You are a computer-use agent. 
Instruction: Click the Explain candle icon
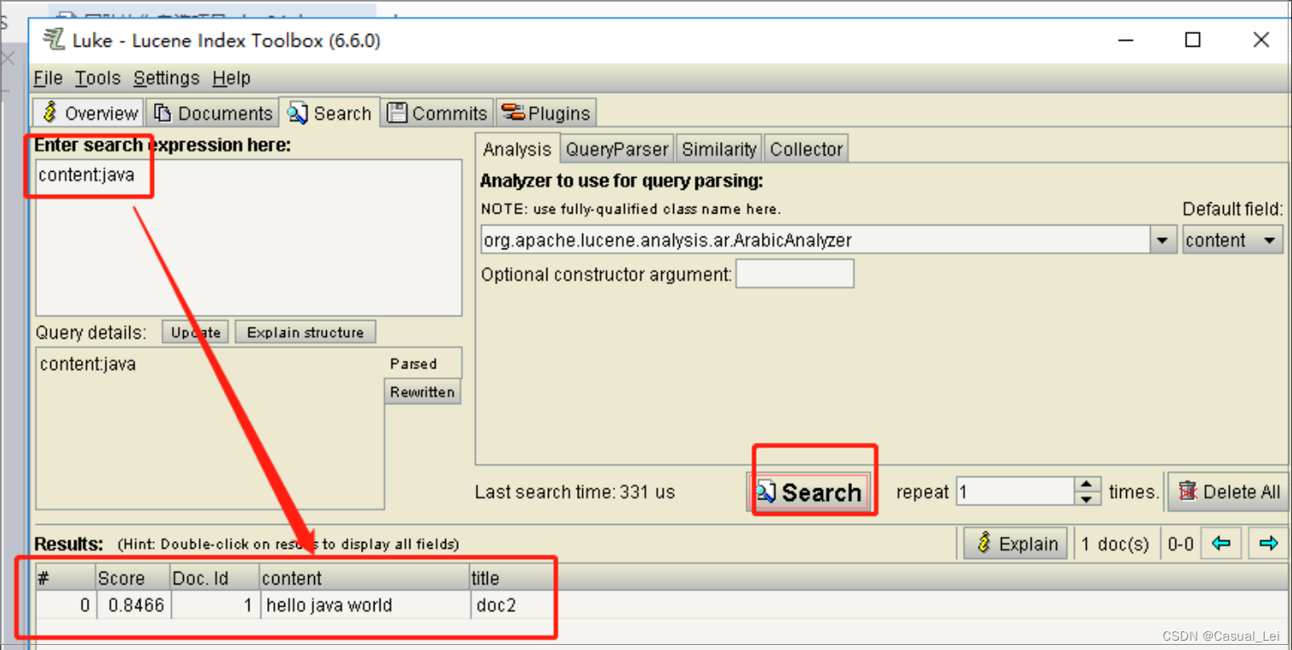984,543
